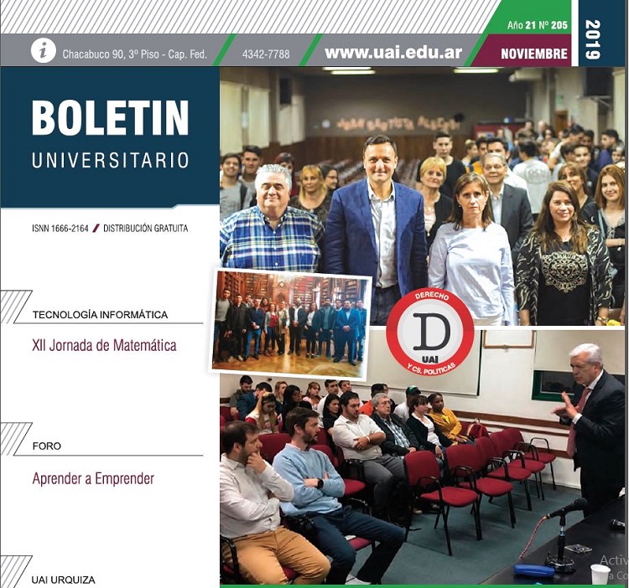Open XII Jornada de Matemática article

coord(104,345)
